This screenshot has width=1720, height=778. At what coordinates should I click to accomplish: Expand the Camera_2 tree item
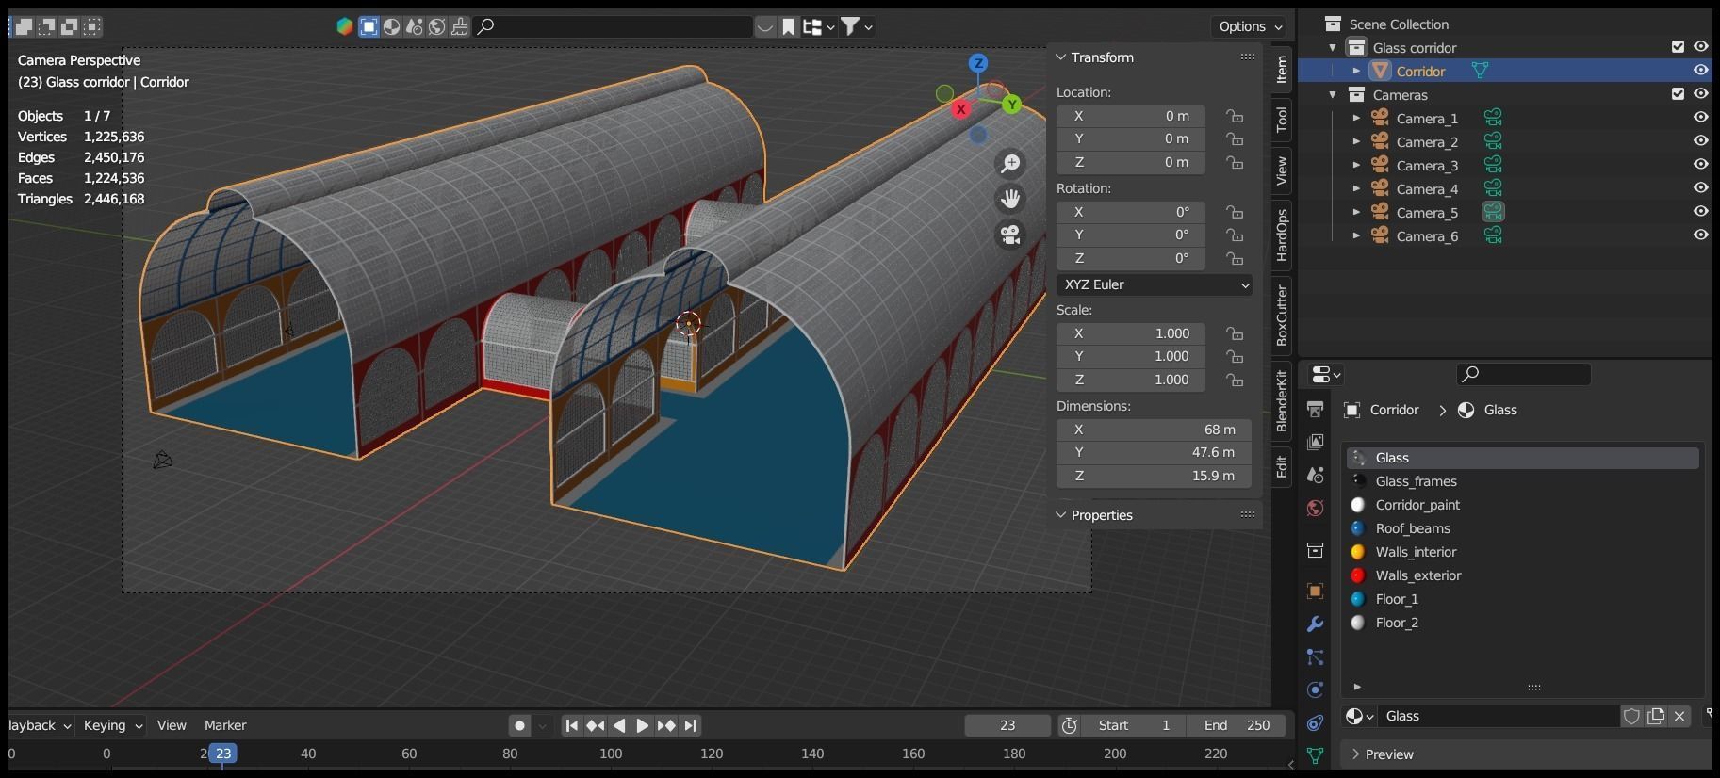coord(1356,141)
